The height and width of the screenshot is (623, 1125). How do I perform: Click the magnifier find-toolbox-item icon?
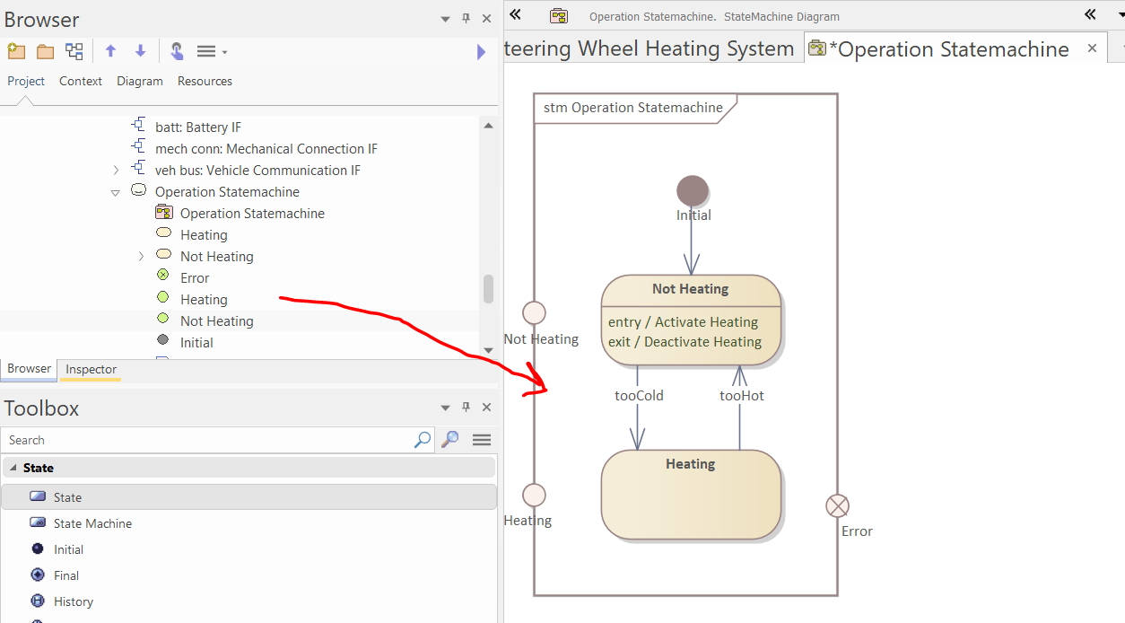tap(450, 440)
